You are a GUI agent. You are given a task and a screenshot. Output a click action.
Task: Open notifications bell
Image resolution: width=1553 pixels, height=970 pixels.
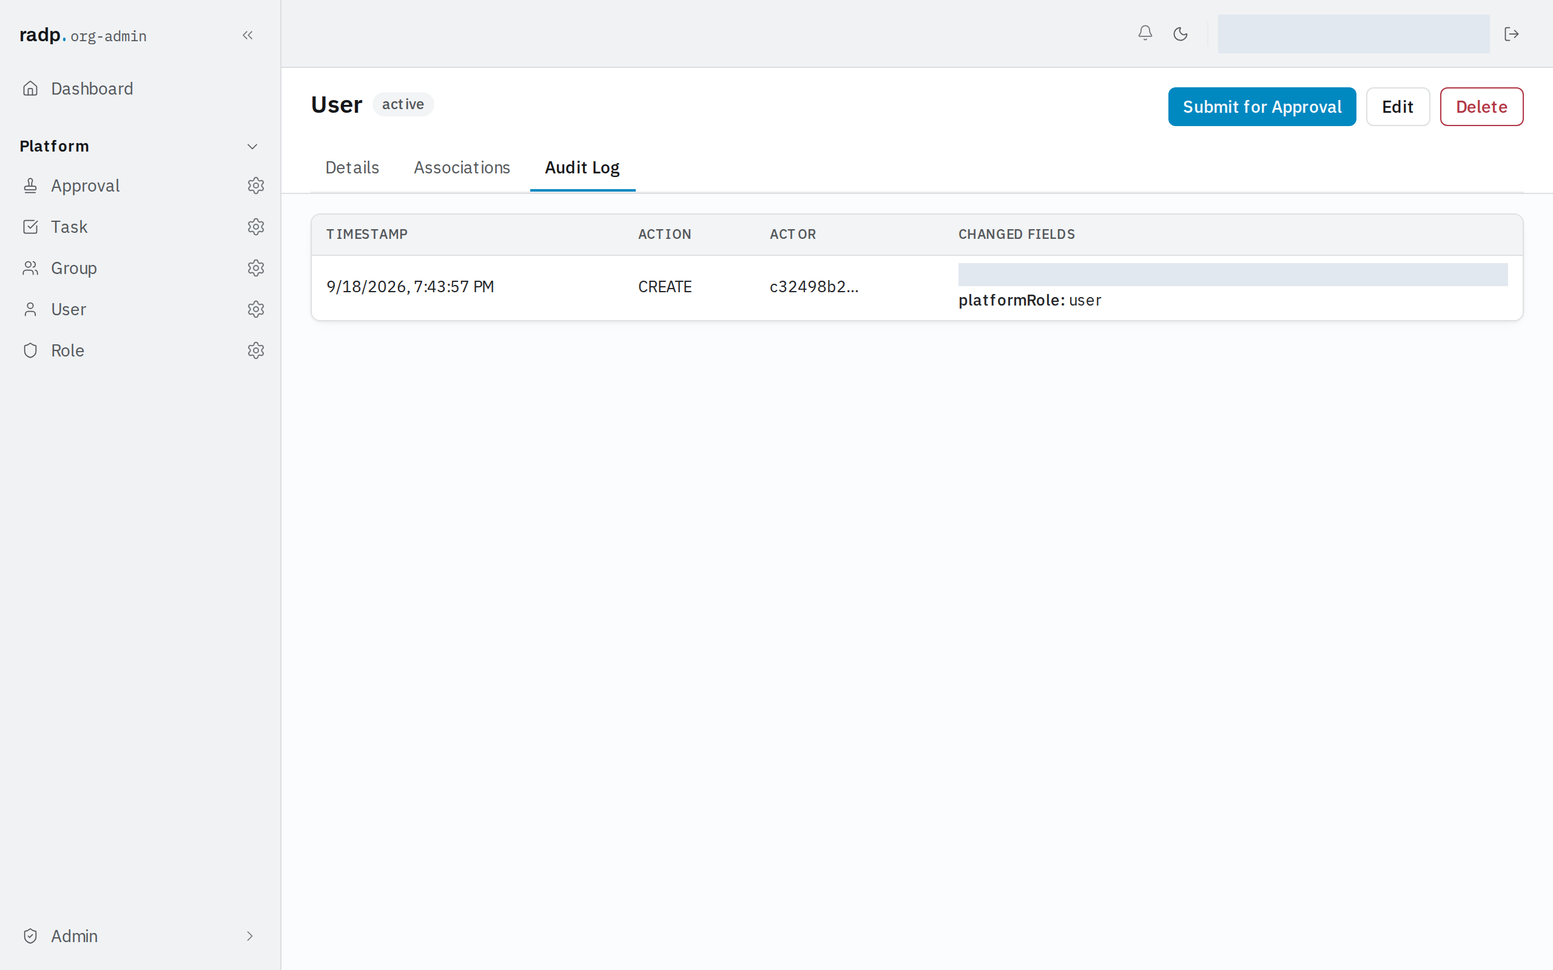coord(1145,33)
